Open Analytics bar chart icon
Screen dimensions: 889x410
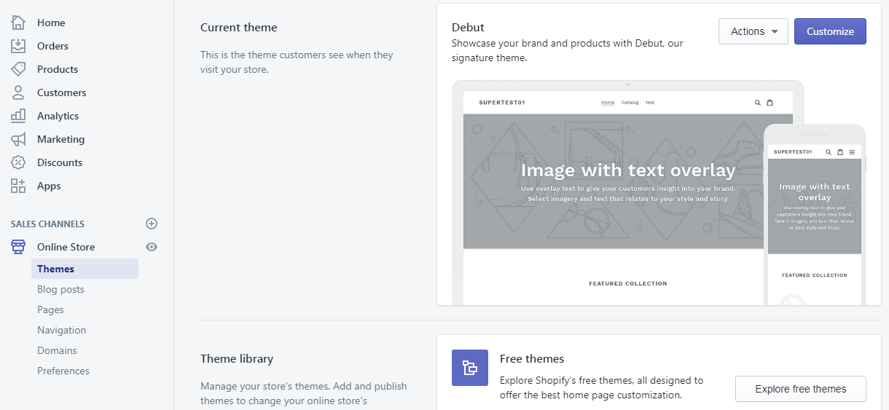point(18,116)
